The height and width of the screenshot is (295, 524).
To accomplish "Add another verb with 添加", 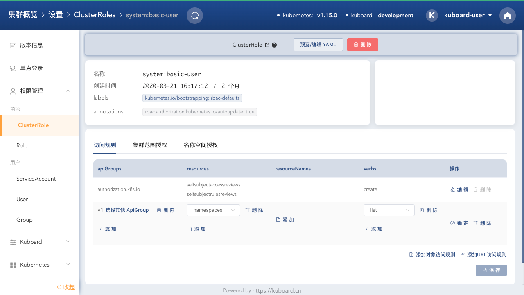I will [x=373, y=229].
